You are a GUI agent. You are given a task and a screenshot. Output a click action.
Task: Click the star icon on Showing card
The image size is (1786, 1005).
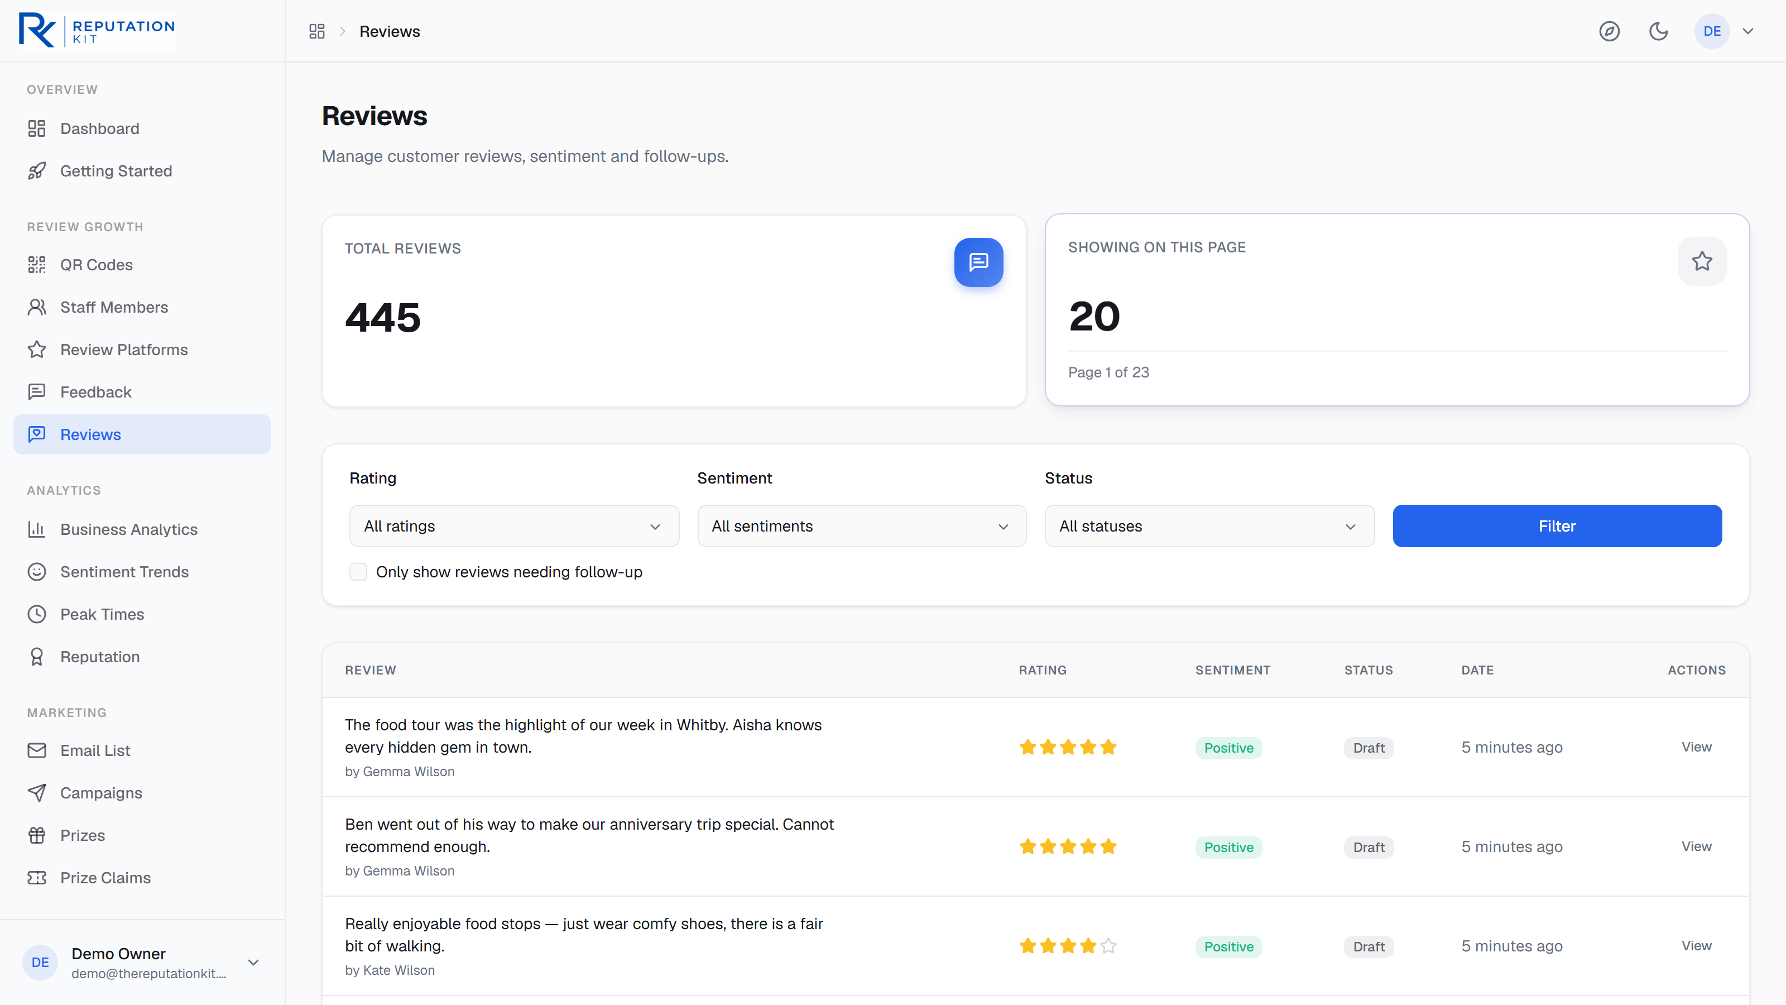[1702, 261]
